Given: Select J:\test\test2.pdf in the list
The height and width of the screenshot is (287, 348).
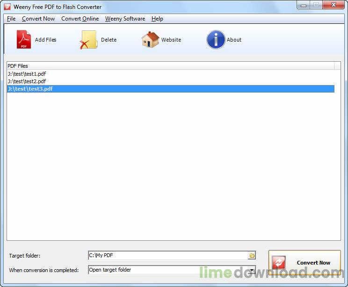Looking at the screenshot, I should 170,81.
